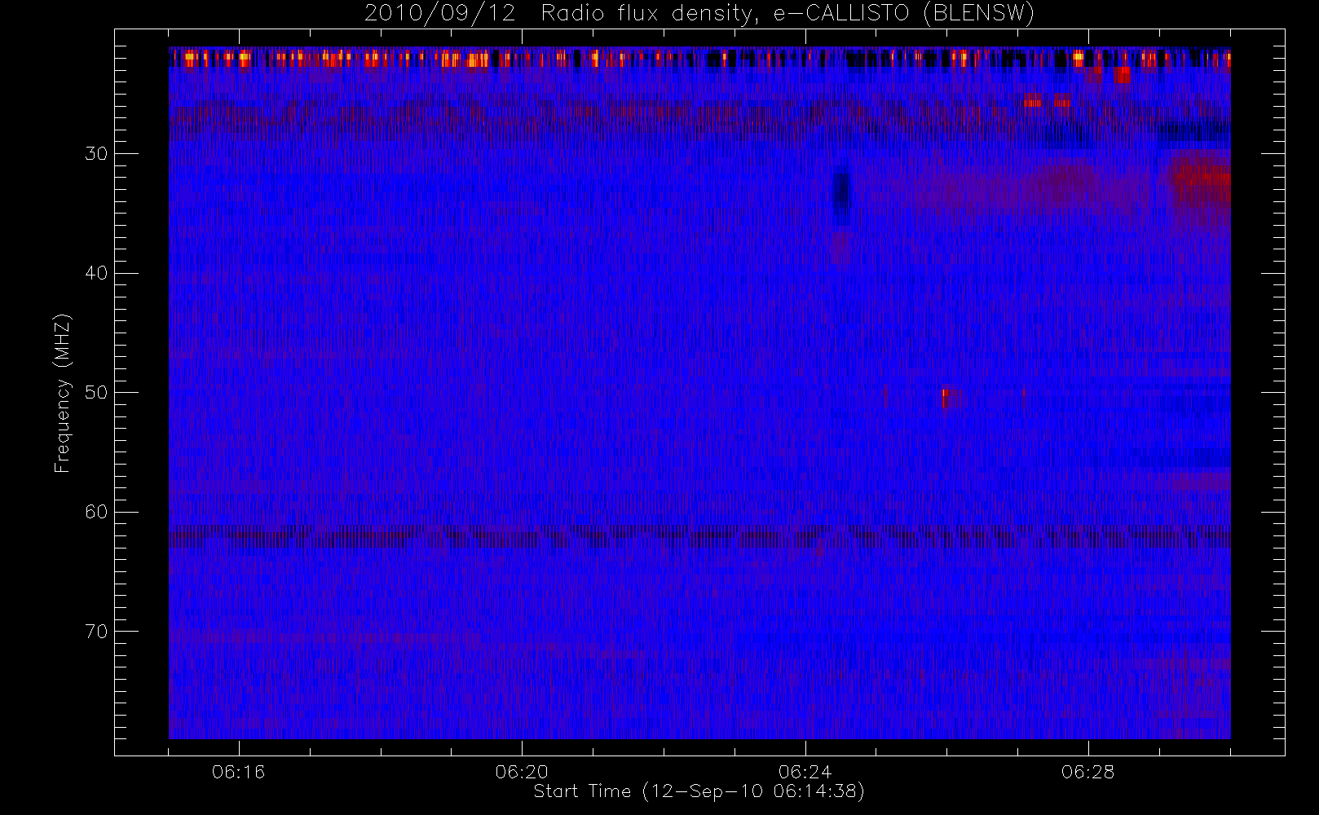The width and height of the screenshot is (1319, 815).
Task: Select the 'Frequency (MHZ)' axis label
Action: pos(63,394)
